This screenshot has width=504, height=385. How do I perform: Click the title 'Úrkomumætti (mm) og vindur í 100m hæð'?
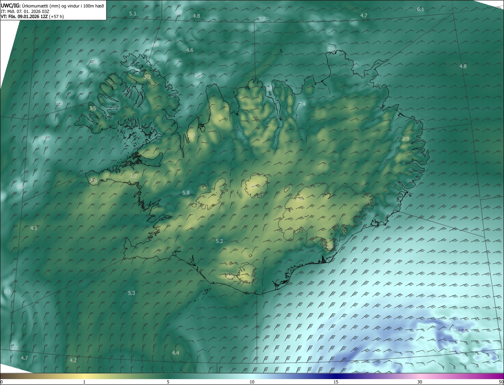pyautogui.click(x=63, y=6)
